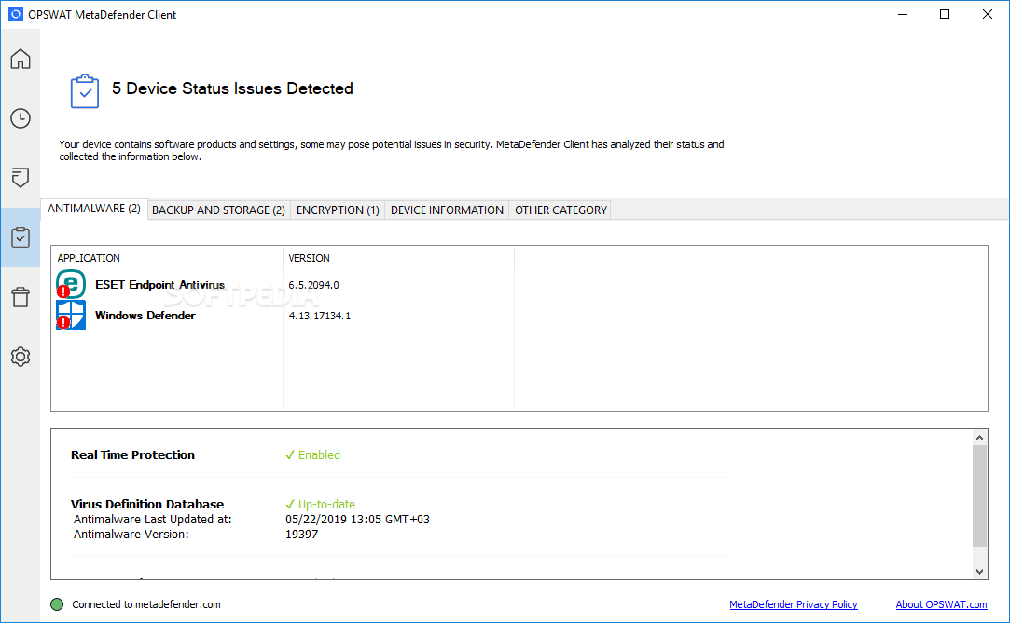Viewport: 1010px width, 623px height.
Task: Click the Connected to metadefender.com status text
Action: 146,604
